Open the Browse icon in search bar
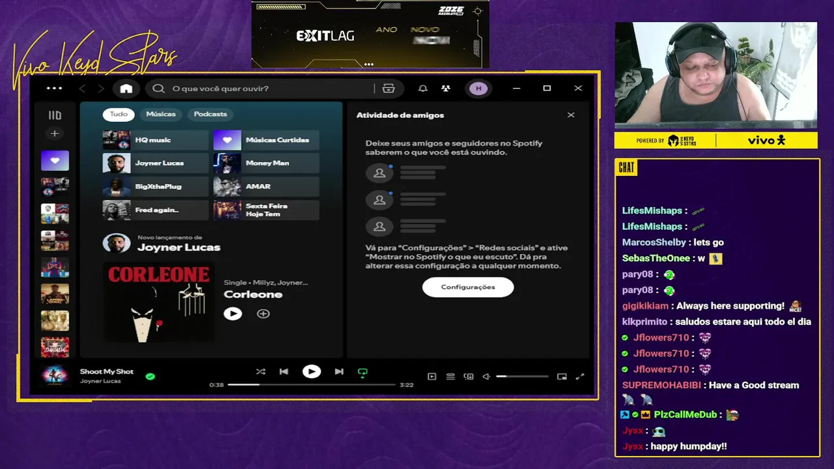This screenshot has height=469, width=834. pos(389,89)
